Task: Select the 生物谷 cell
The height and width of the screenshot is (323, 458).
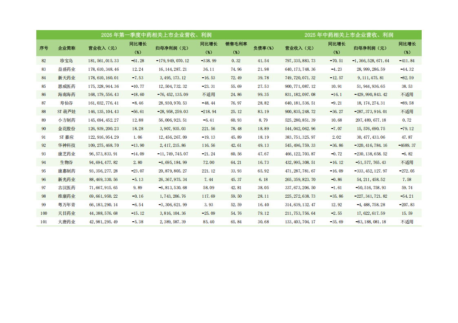Action: tap(66, 163)
